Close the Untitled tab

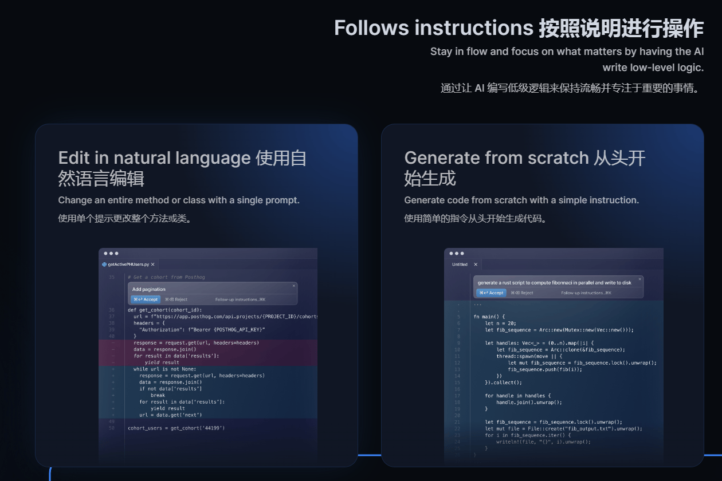[x=476, y=265]
